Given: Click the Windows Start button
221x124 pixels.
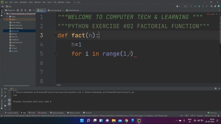Looking at the screenshot, I should coord(82,121).
